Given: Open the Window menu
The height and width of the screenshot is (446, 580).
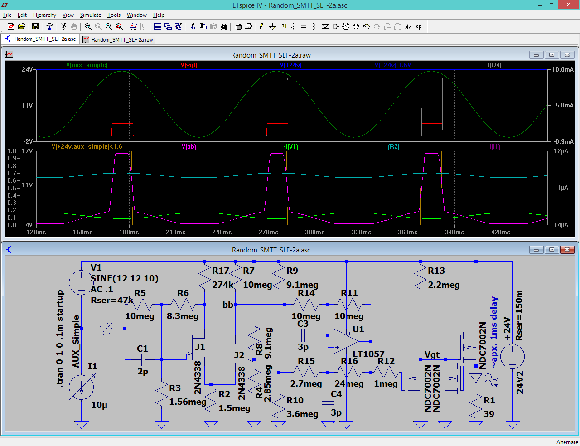Looking at the screenshot, I should pyautogui.click(x=137, y=15).
